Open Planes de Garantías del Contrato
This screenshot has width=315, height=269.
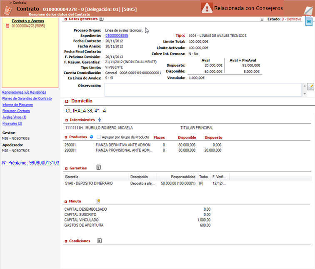click(27, 98)
